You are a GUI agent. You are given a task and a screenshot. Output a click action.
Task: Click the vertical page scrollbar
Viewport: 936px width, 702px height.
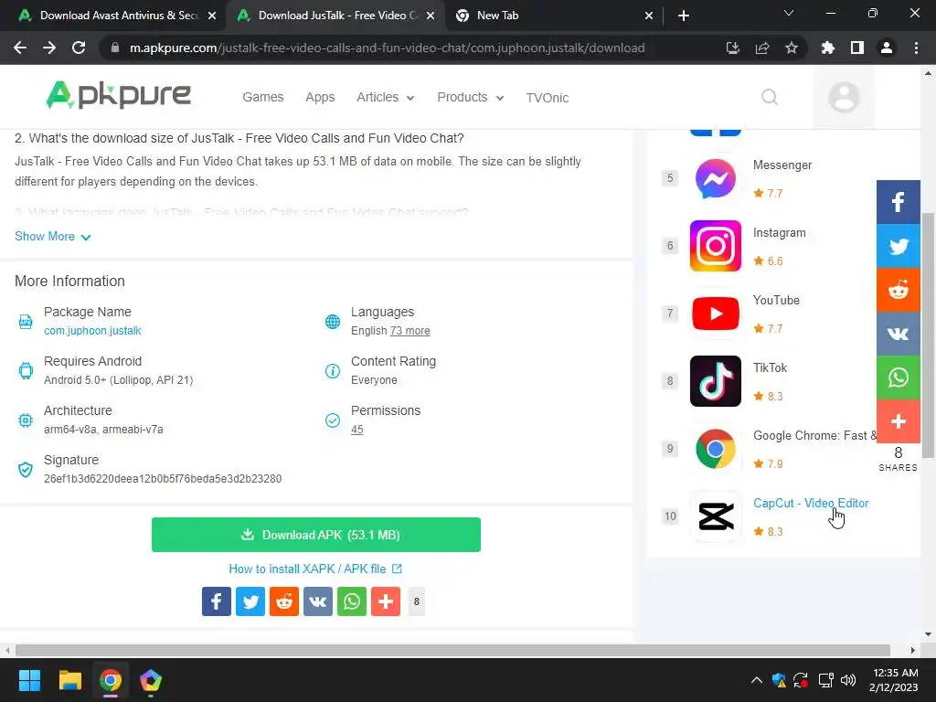pos(928,335)
